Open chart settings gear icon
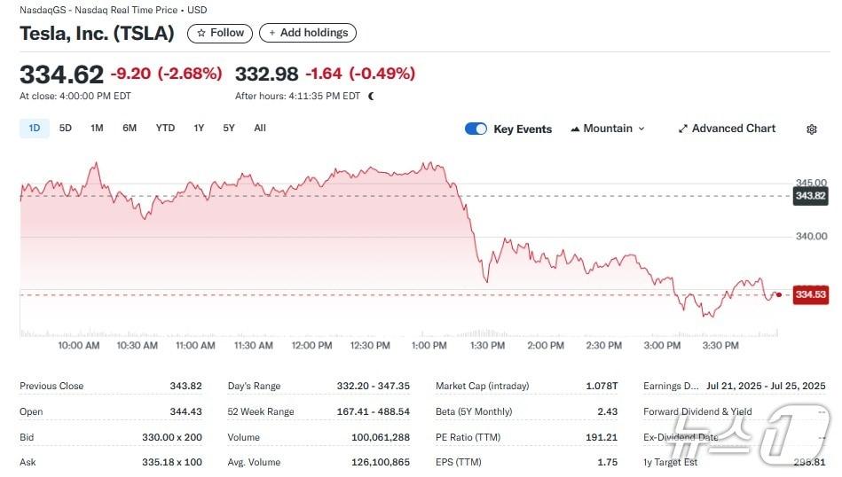This screenshot has width=842, height=477. [x=811, y=129]
